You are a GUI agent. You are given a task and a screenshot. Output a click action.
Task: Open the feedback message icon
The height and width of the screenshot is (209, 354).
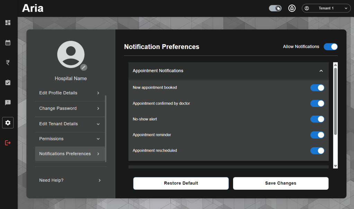point(8,103)
